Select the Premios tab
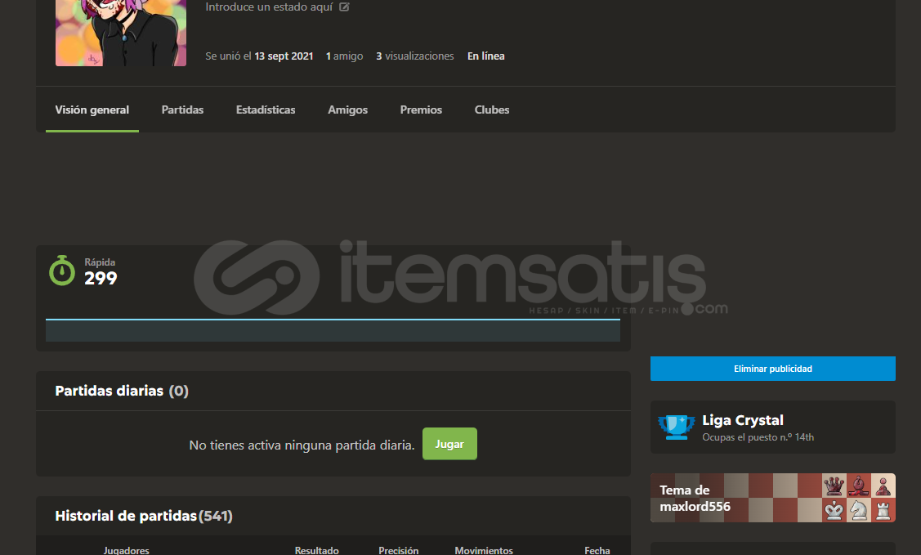Screen dimensions: 921x555 point(421,110)
